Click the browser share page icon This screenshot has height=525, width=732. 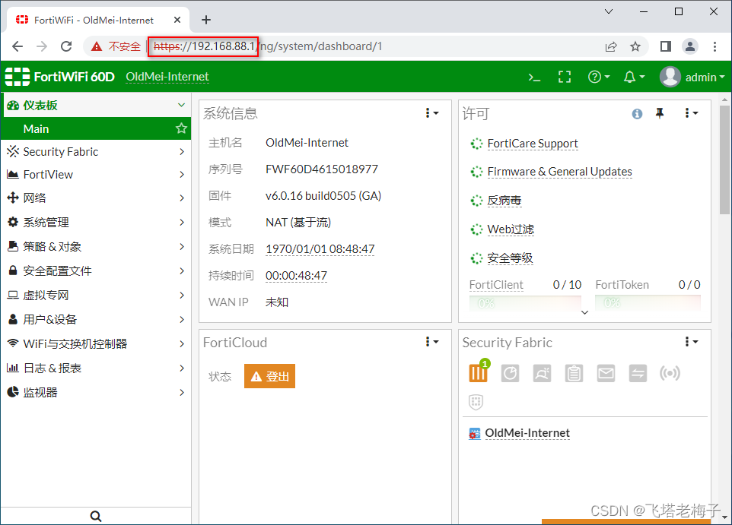(610, 46)
